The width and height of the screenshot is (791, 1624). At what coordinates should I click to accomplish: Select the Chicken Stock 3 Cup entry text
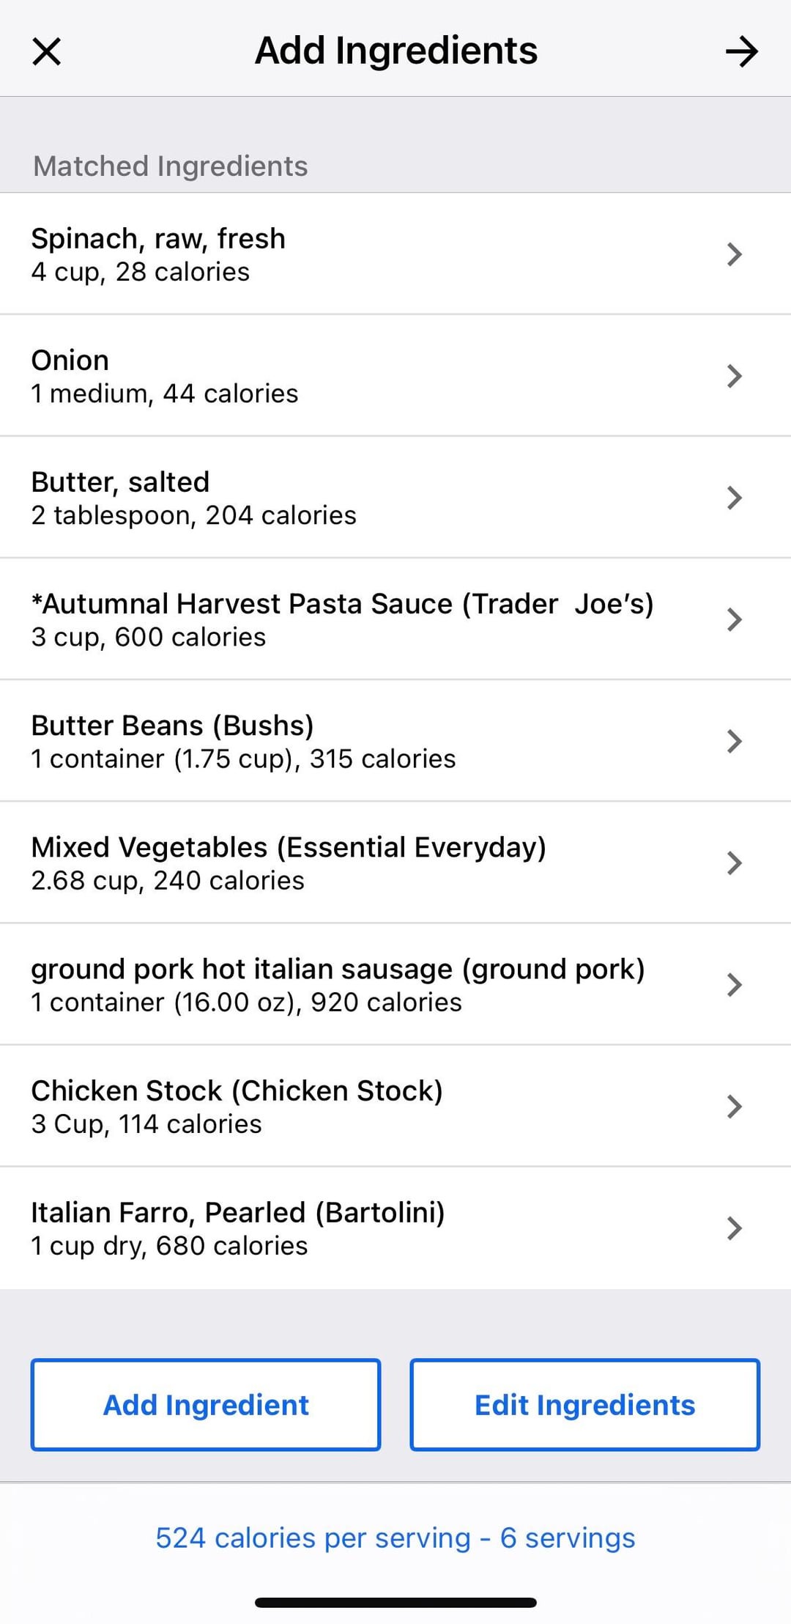(x=146, y=1123)
